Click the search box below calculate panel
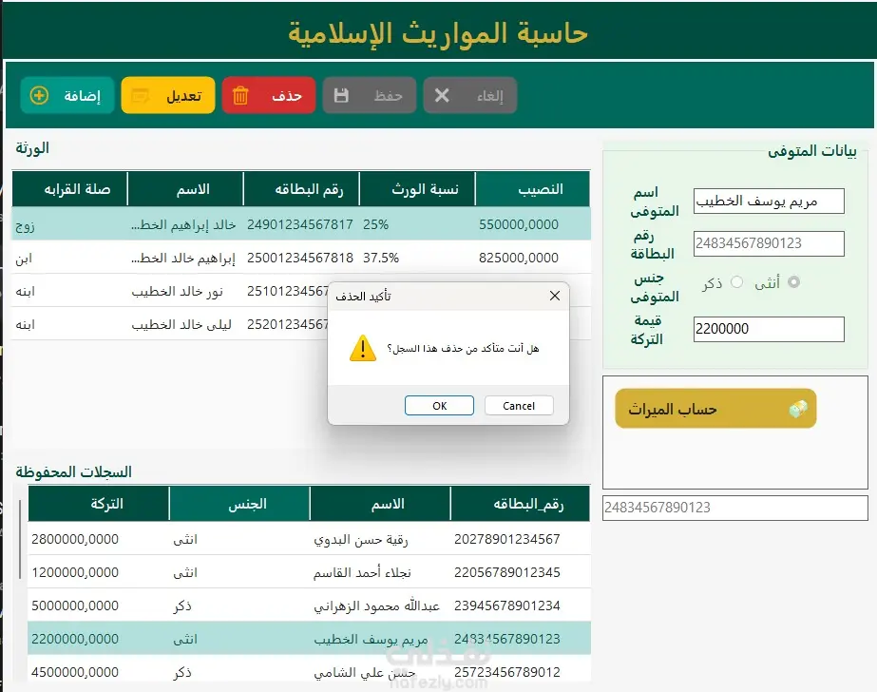The height and width of the screenshot is (692, 877). pos(734,508)
